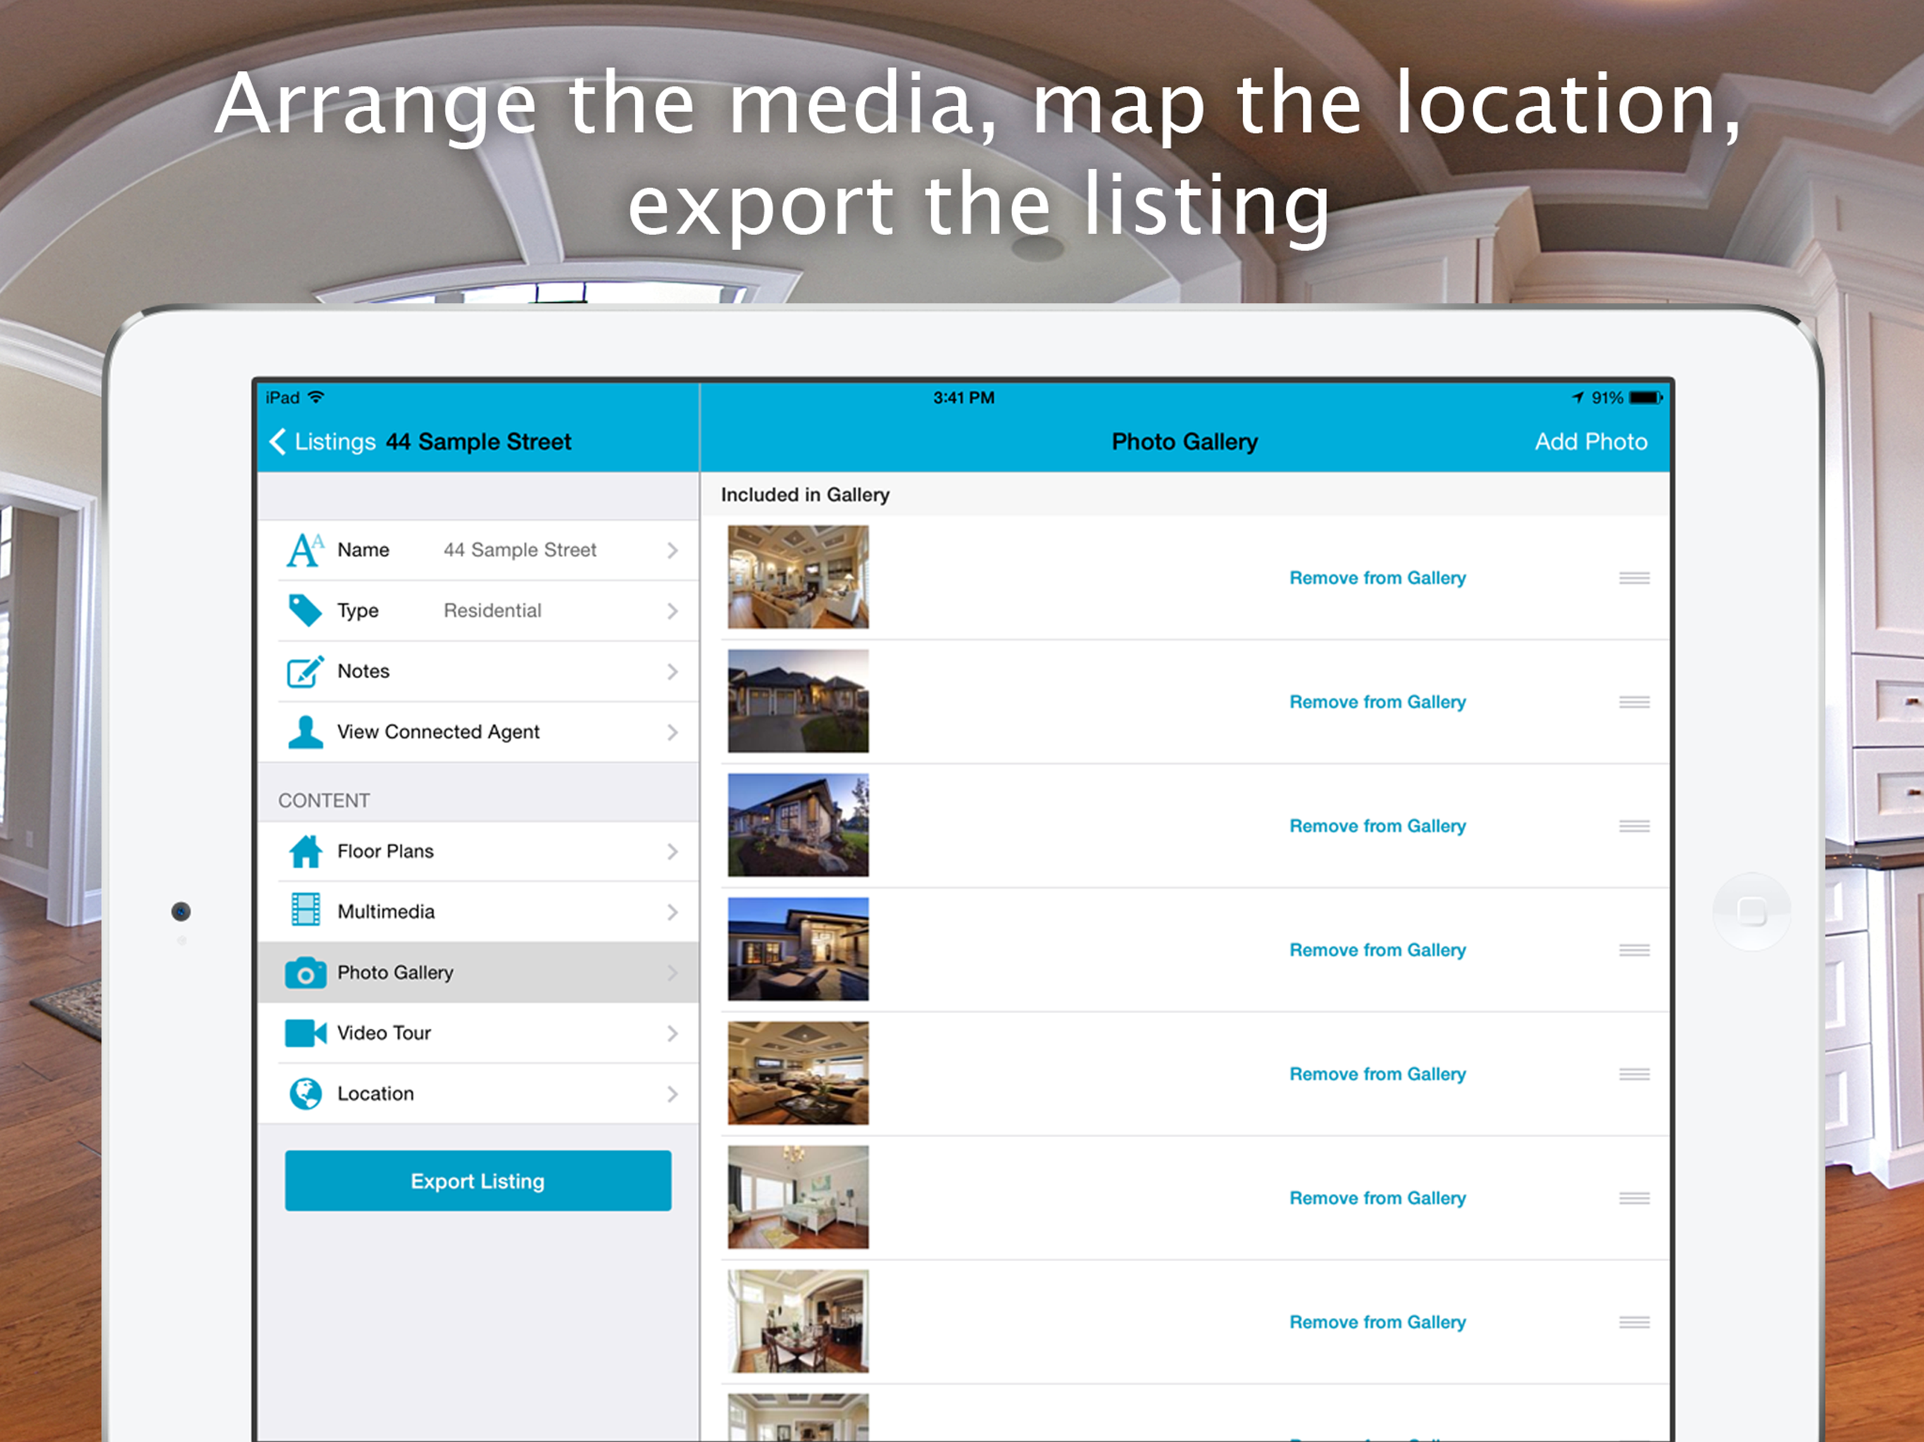Grab reorder handle of second gallery photo
1924x1442 pixels.
[1635, 702]
